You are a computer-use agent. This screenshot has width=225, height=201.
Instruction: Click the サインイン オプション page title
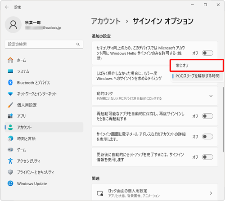point(163,21)
